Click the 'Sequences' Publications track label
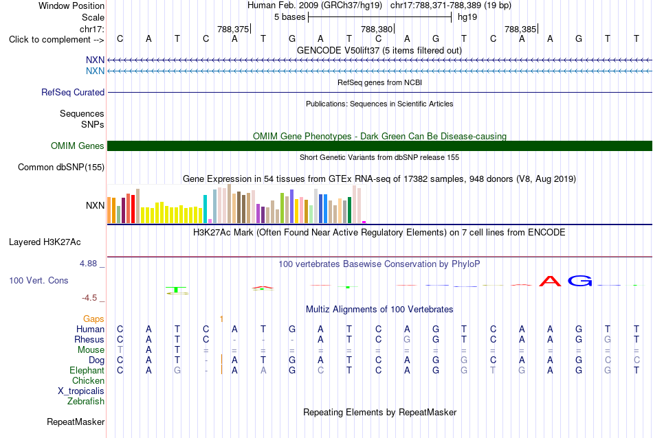The image size is (653, 438). click(82, 113)
